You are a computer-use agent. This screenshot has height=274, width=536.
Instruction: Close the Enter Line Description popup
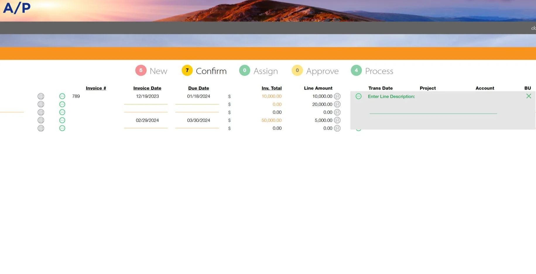click(x=528, y=96)
